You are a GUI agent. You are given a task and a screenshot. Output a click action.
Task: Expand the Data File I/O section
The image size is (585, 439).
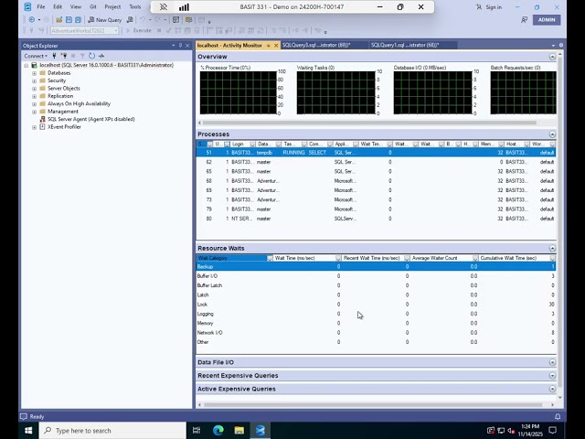tap(552, 362)
